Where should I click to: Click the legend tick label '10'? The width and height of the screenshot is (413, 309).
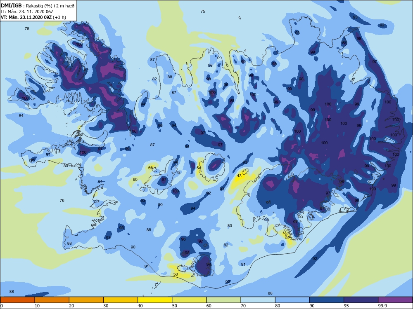click(x=37, y=306)
